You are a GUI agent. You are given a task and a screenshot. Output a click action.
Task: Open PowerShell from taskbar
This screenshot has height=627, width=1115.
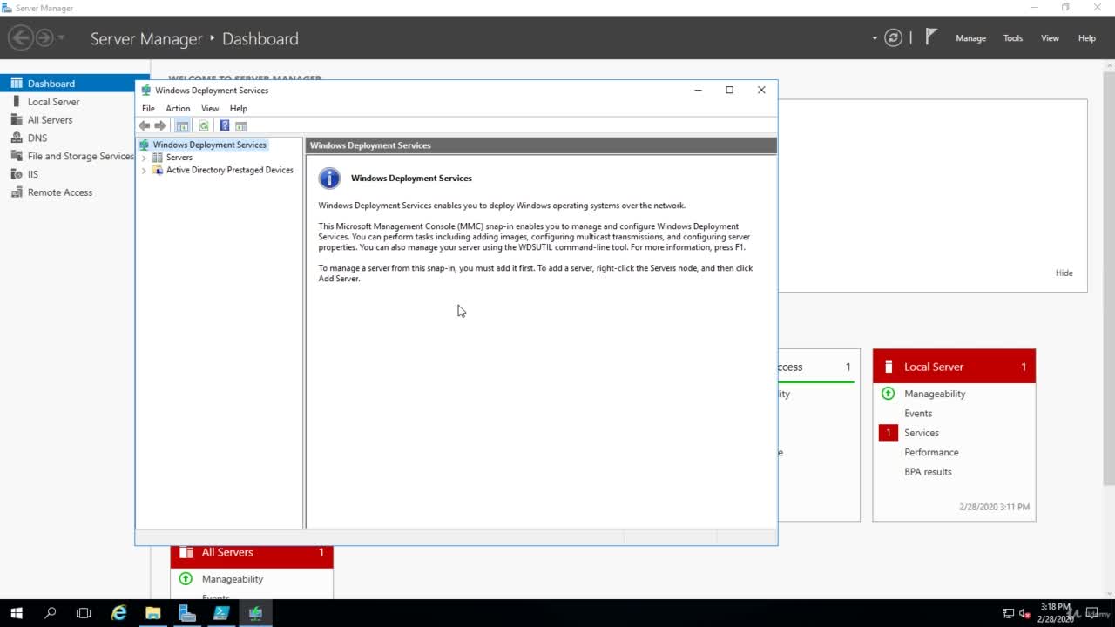tap(221, 613)
